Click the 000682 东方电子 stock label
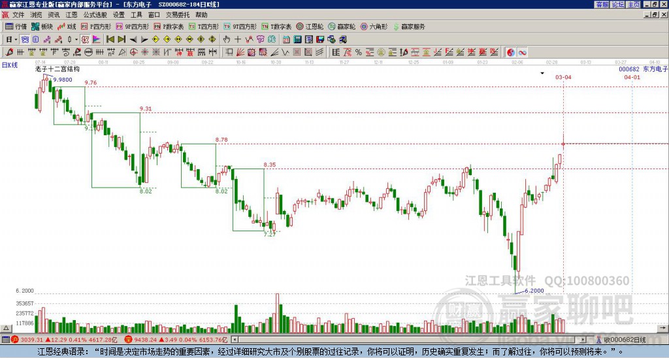 (643, 69)
